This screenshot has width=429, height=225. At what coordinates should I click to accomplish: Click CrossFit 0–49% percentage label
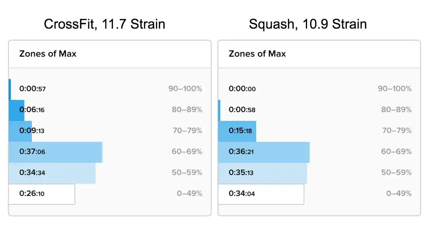click(x=190, y=193)
